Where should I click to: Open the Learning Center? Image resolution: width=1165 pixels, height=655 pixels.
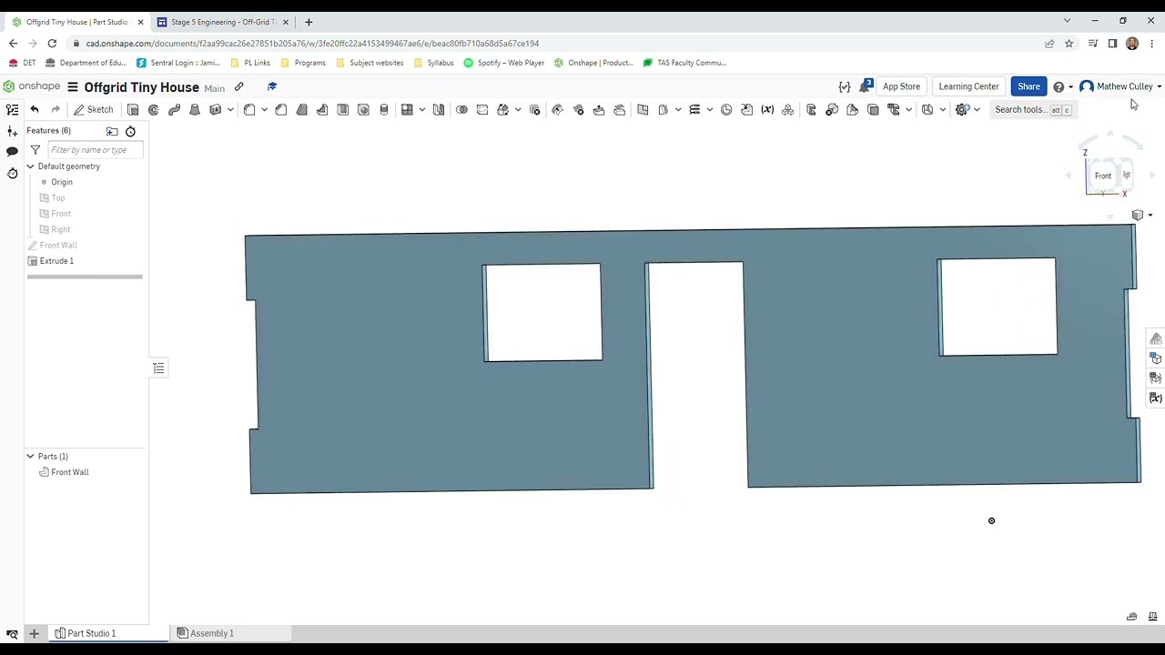point(968,86)
